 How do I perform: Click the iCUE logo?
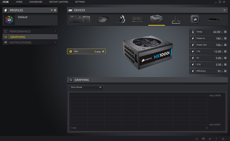5,2
